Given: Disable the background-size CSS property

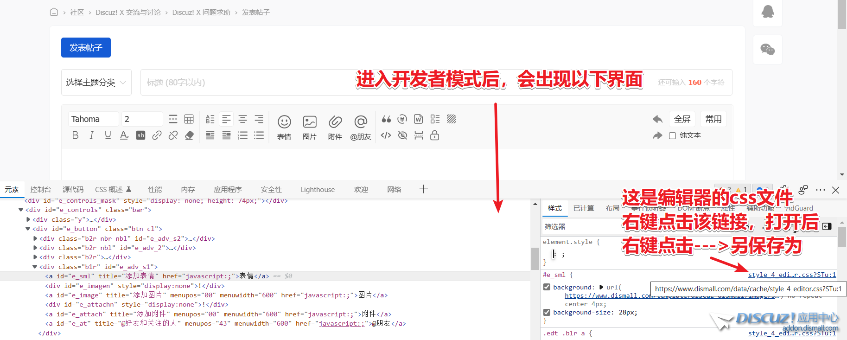Looking at the screenshot, I should coord(547,312).
